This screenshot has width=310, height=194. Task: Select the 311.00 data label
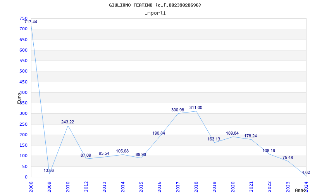pyautogui.click(x=196, y=108)
